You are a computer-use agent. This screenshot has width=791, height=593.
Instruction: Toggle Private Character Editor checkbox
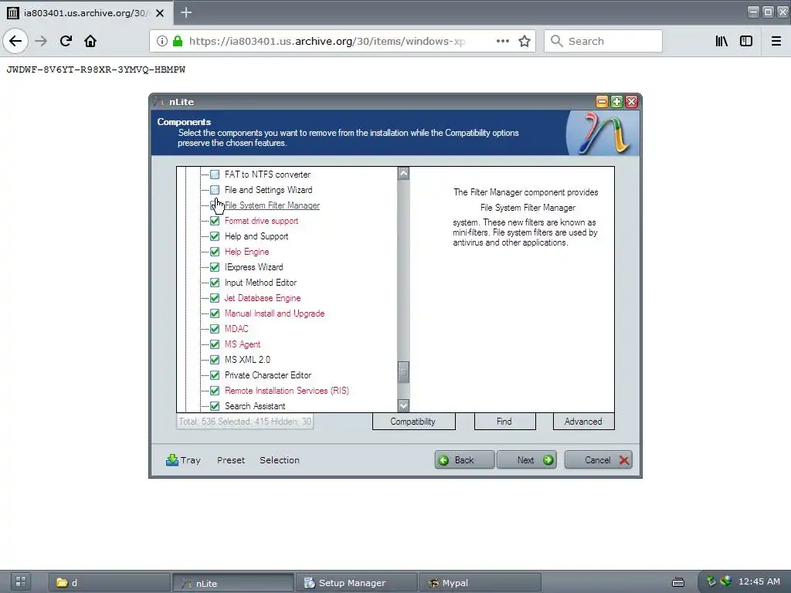tap(215, 375)
